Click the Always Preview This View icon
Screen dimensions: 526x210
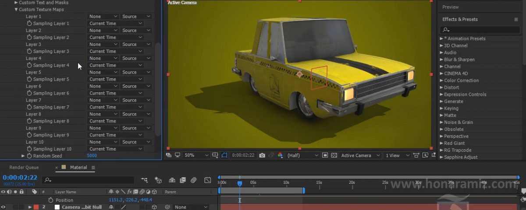(169, 155)
